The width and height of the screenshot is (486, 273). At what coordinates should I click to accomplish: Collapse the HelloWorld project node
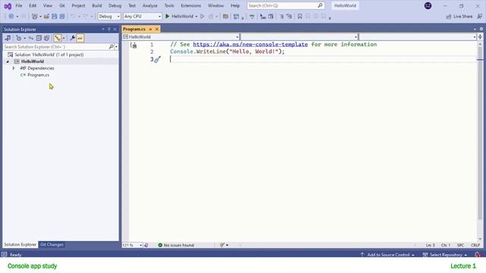click(x=8, y=61)
